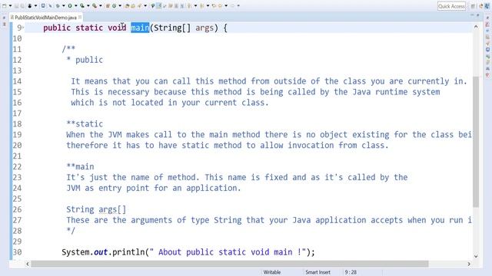Click the '**main' comment heading
Image resolution: width=492 pixels, height=276 pixels.
pos(80,166)
